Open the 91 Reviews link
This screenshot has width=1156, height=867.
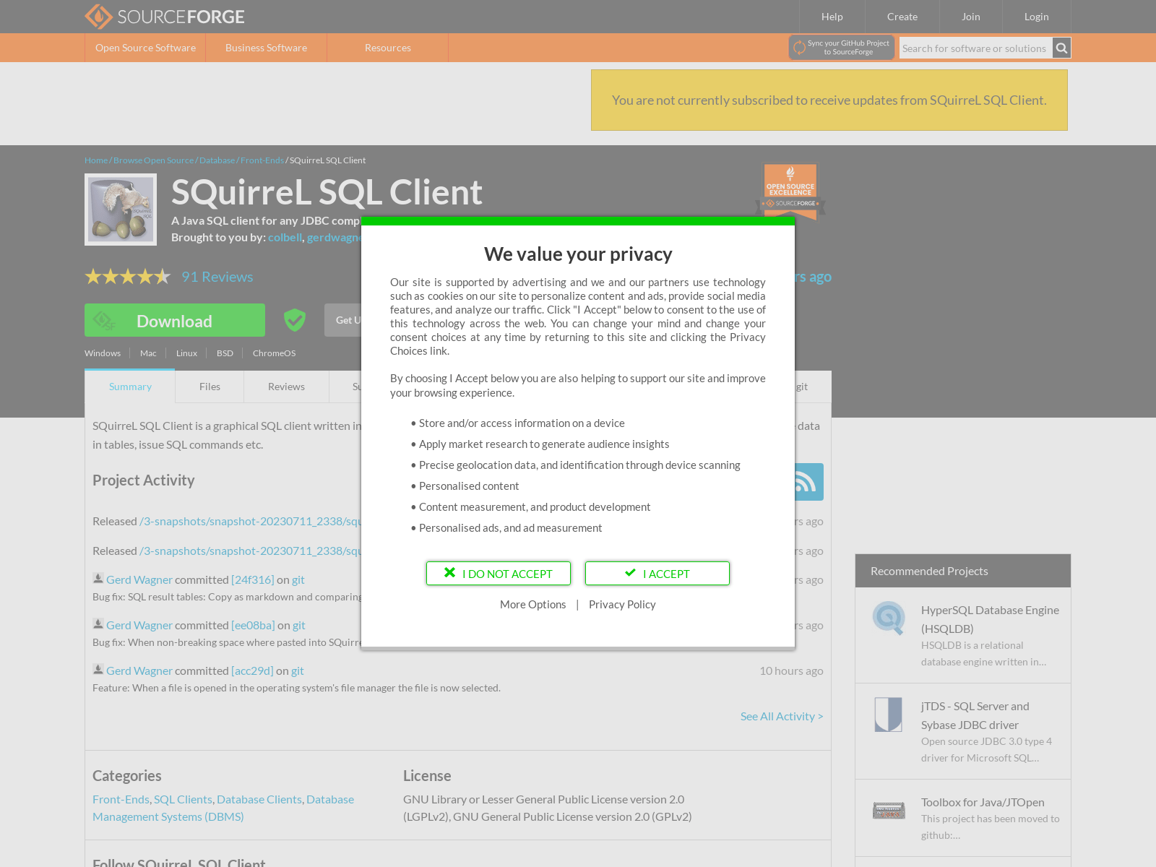click(x=217, y=277)
